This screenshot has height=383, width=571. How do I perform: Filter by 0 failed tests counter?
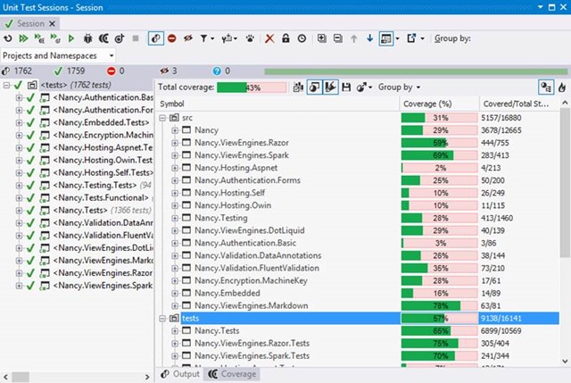tap(116, 71)
